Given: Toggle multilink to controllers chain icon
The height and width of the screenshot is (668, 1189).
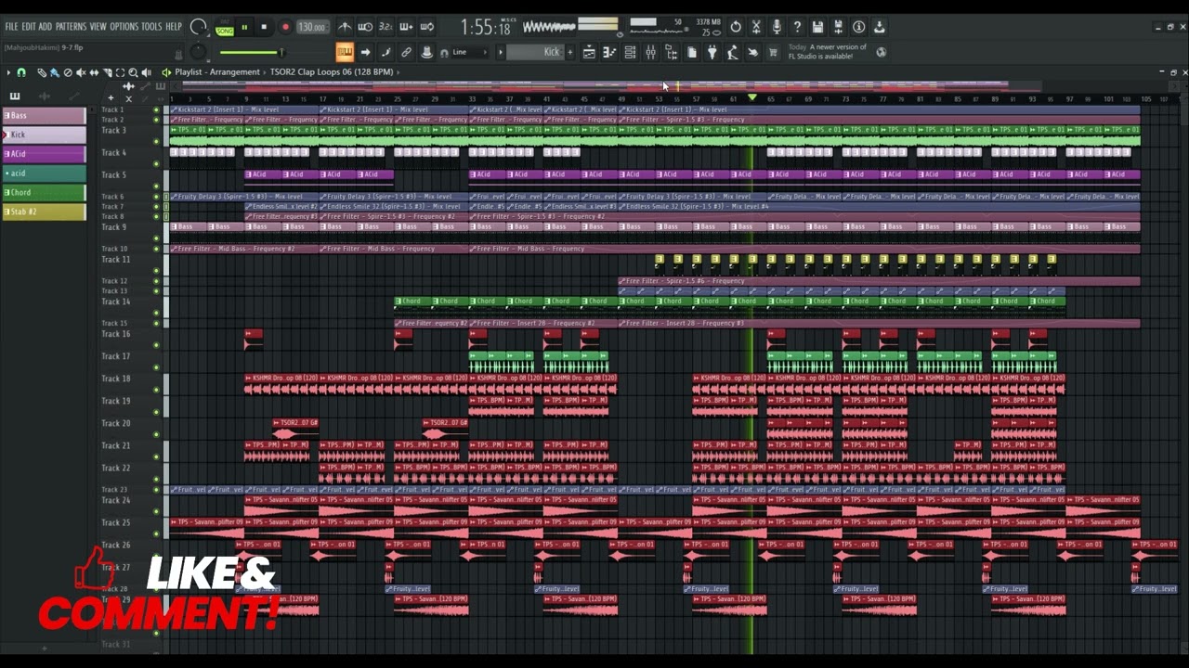Looking at the screenshot, I should (406, 52).
